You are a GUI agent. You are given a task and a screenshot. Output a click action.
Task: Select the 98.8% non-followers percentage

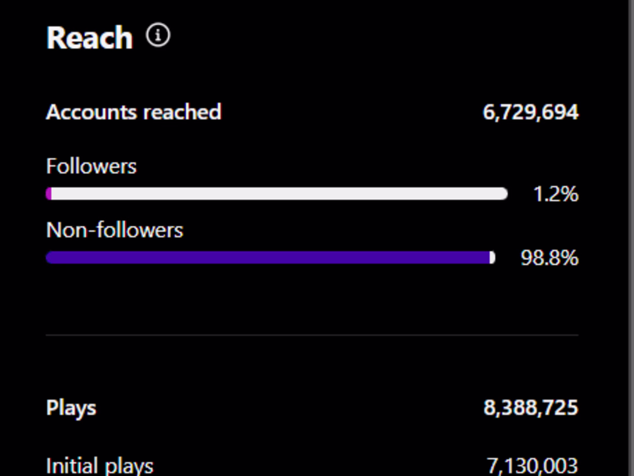pos(549,258)
